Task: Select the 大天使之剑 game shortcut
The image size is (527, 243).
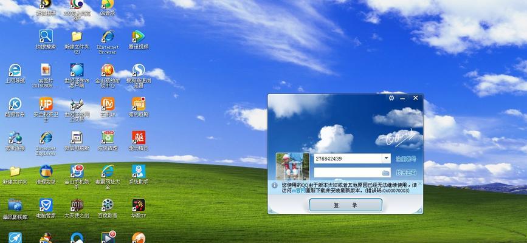Action: (x=77, y=208)
